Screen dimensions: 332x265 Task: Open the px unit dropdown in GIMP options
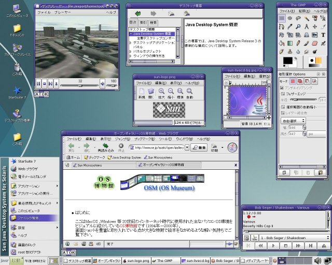point(316,134)
